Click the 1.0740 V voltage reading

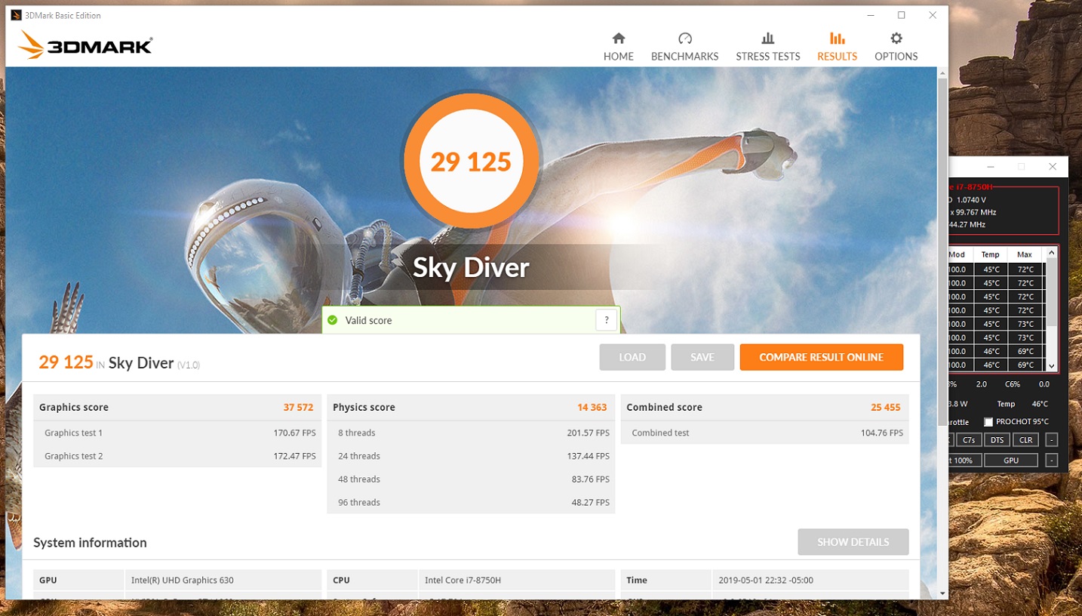click(971, 200)
